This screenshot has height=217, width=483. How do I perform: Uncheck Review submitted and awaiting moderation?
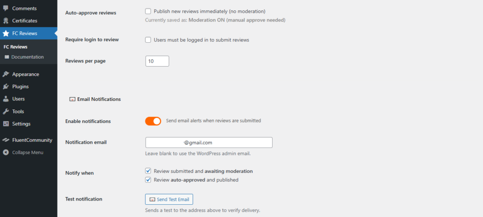click(x=148, y=171)
